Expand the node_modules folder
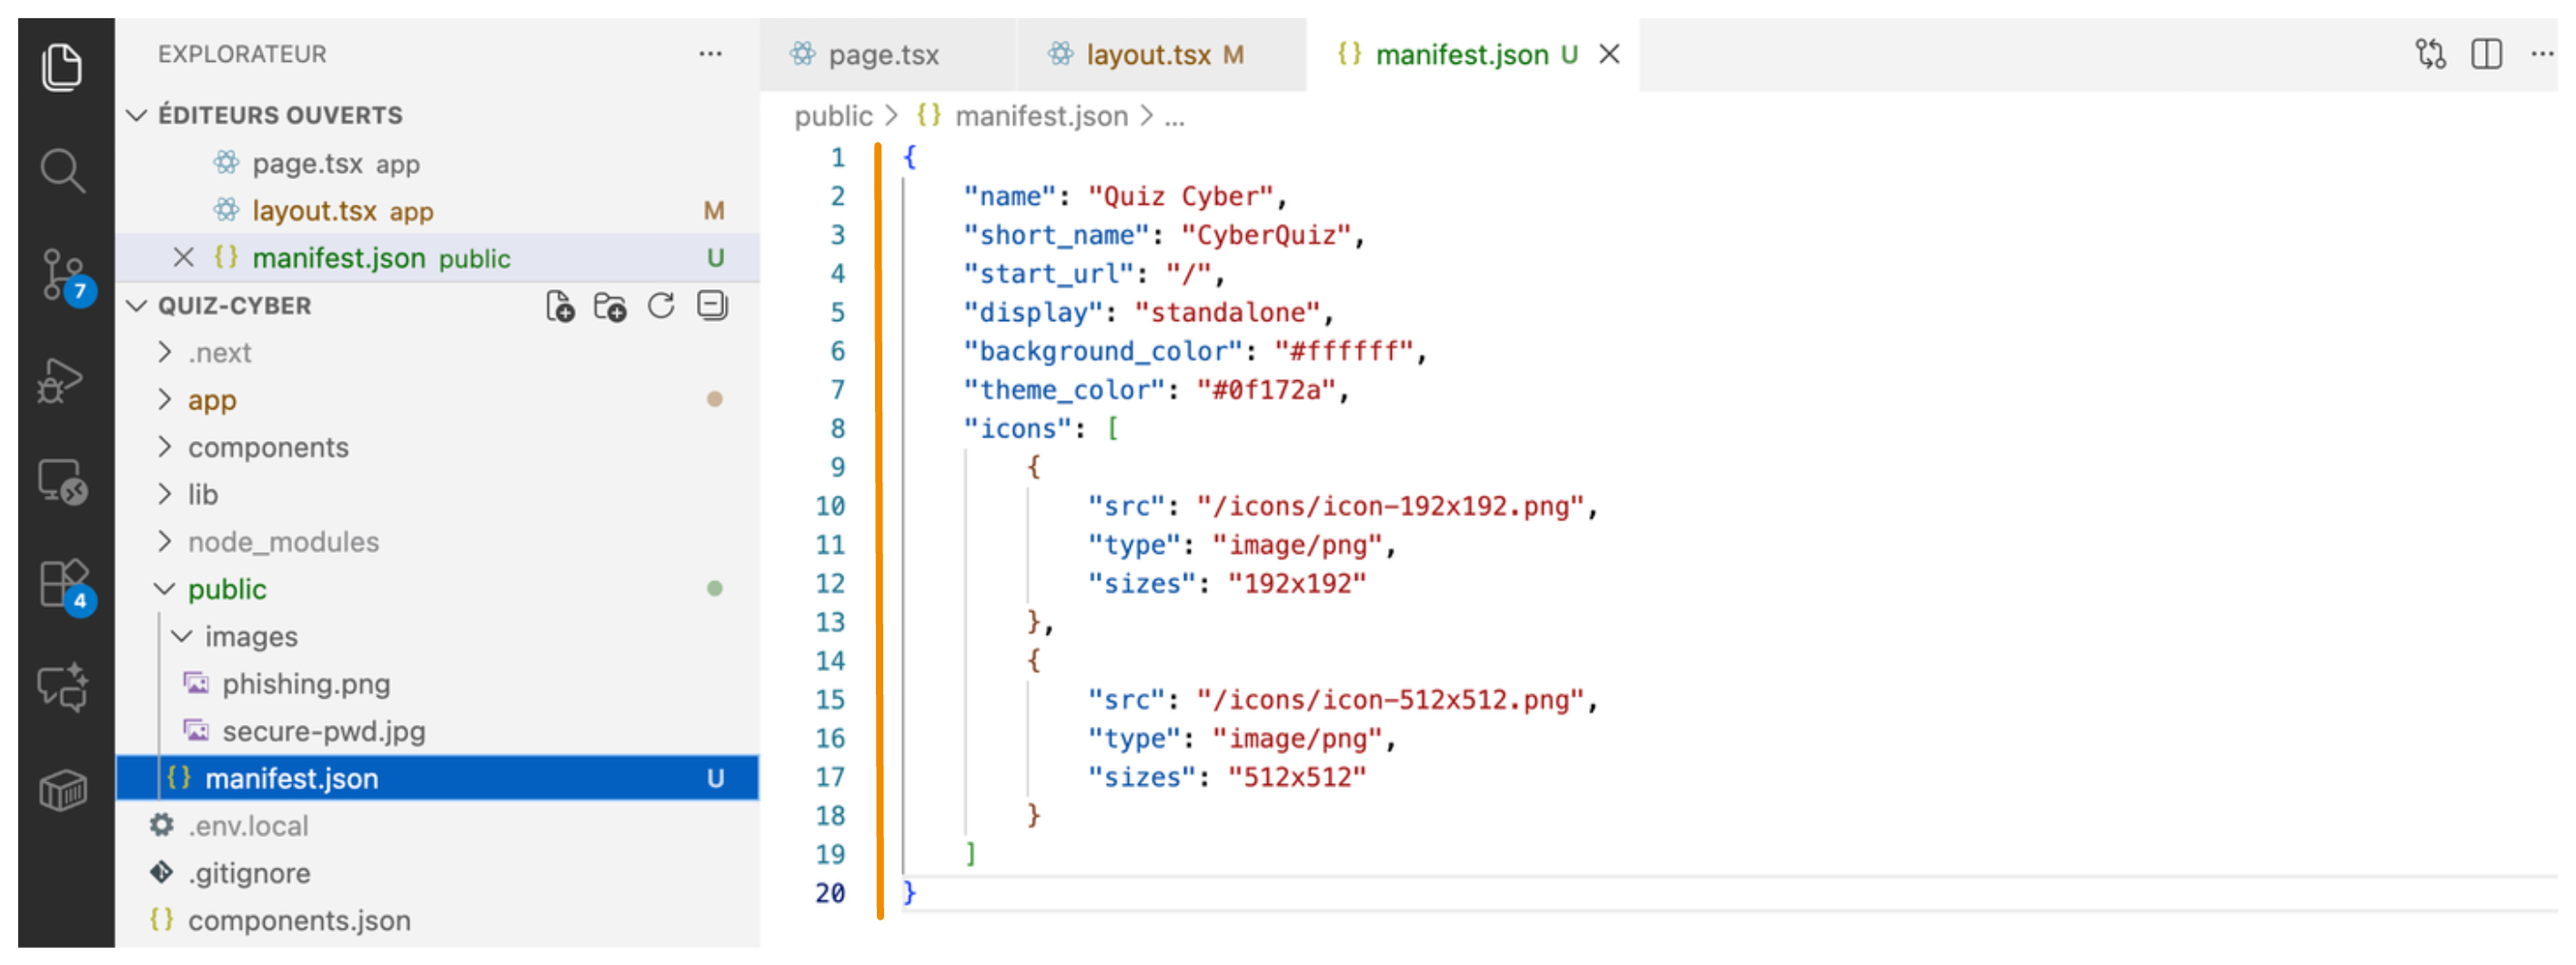The height and width of the screenshot is (965, 2576). pos(282,542)
